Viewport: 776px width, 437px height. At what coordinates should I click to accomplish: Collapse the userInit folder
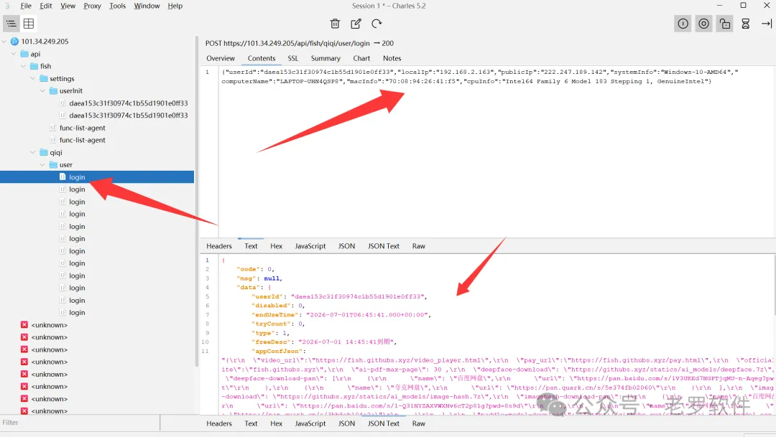[x=42, y=91]
